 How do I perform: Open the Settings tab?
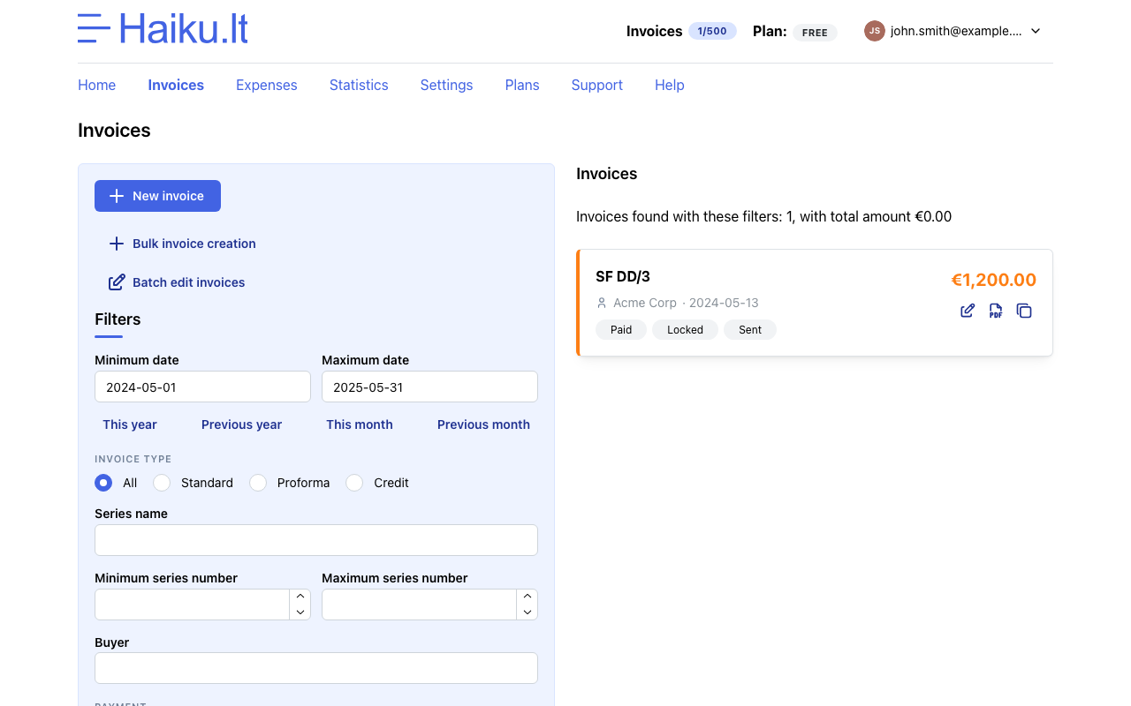click(446, 85)
